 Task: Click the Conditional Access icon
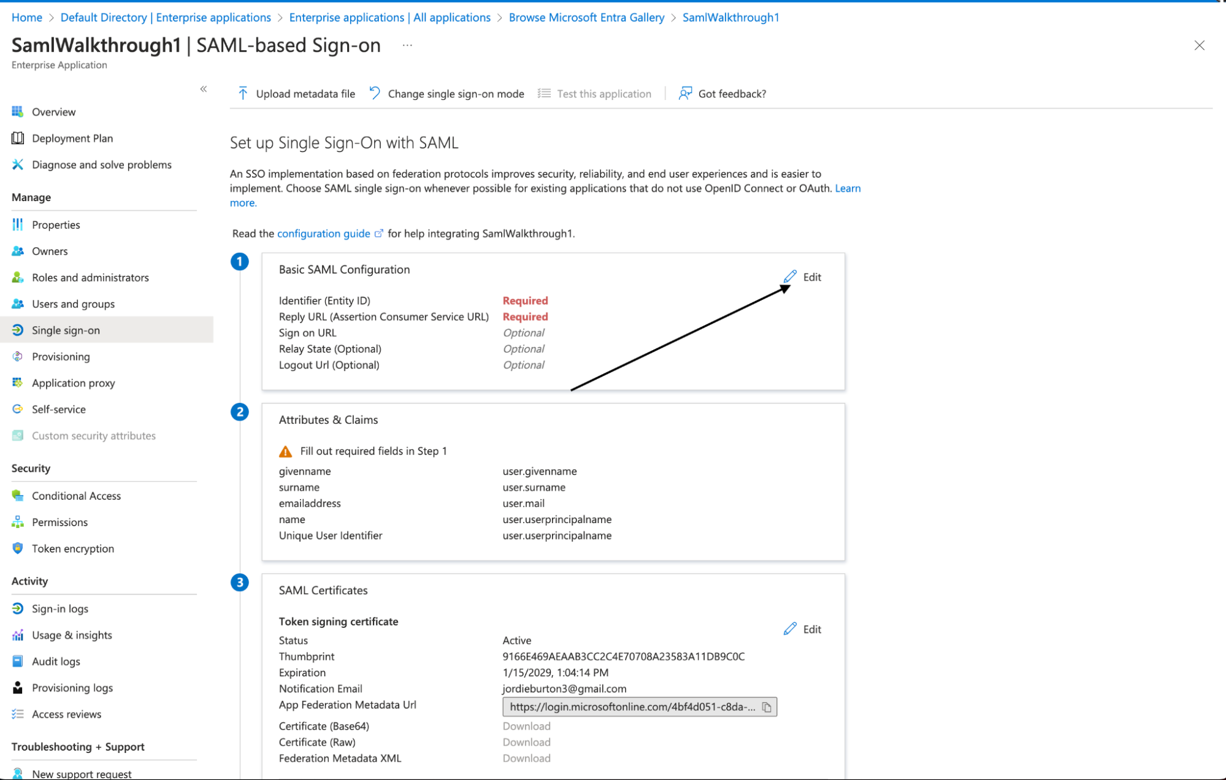click(x=17, y=495)
